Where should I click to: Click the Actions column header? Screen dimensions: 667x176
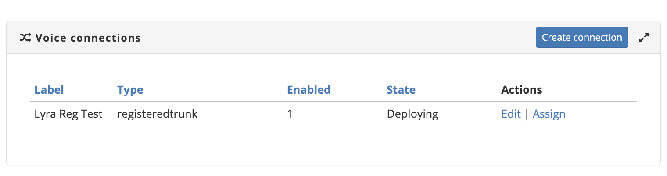(522, 90)
